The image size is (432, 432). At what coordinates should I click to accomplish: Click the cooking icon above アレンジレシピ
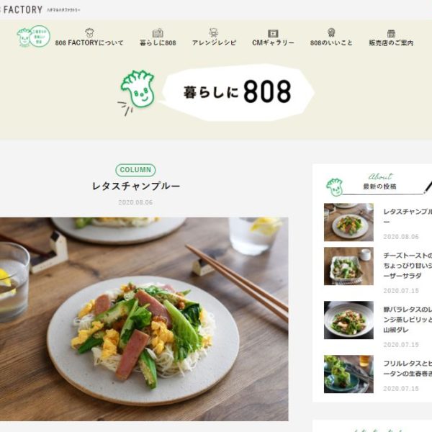click(214, 32)
